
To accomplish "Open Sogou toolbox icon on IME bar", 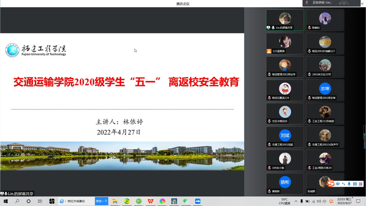I will coord(361,184).
